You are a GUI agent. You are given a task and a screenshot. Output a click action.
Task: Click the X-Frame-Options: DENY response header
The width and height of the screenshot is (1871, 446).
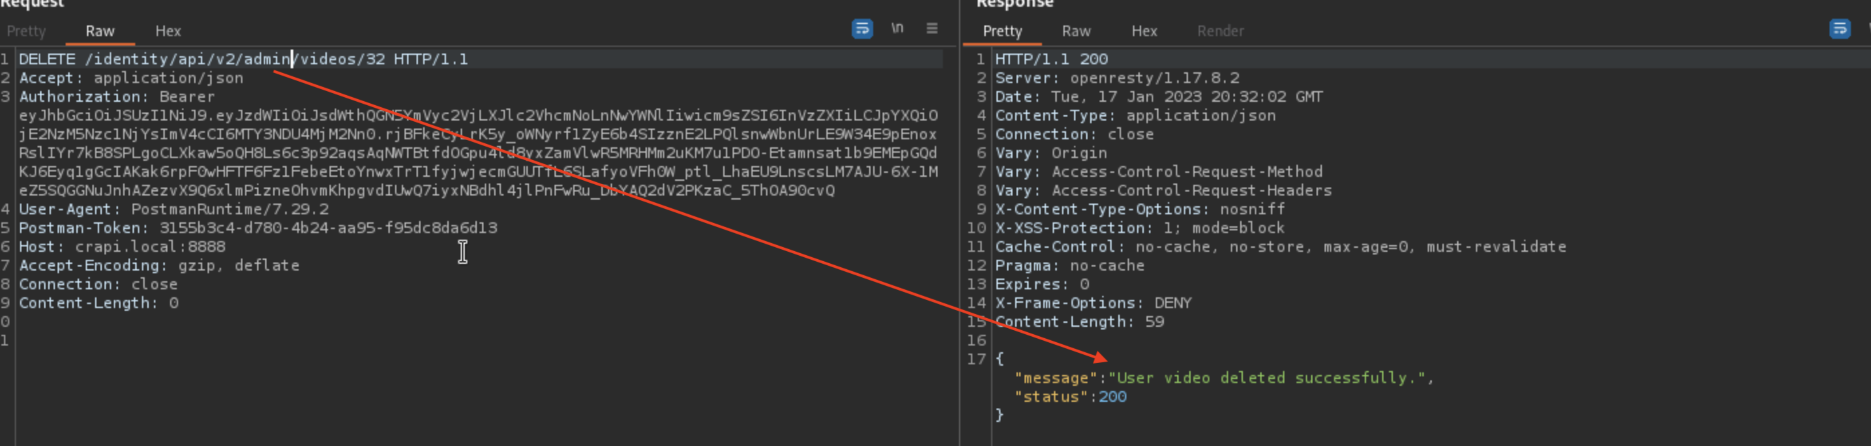click(x=1092, y=303)
